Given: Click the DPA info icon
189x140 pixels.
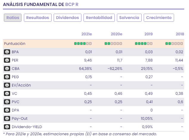Looking at the screenshot, I should [x=7, y=110].
